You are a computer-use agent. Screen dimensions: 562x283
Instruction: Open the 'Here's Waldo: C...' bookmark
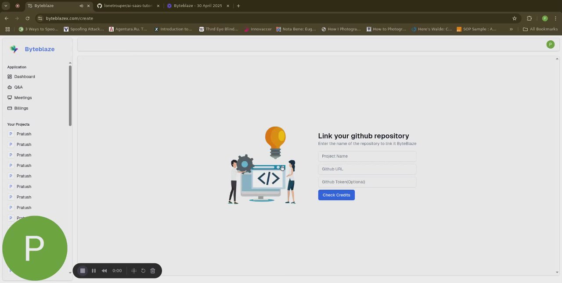tap(432, 29)
